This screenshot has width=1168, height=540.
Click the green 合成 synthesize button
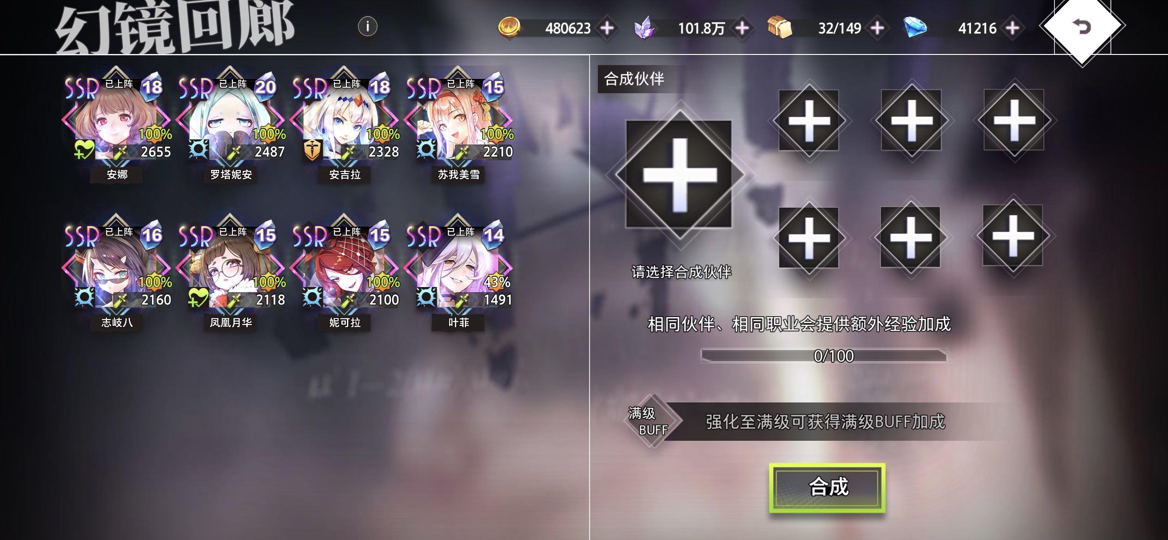pos(828,487)
